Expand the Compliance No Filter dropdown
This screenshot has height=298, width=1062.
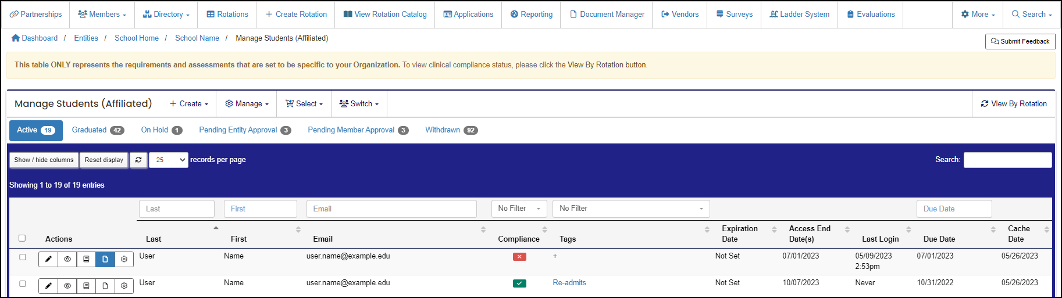(x=519, y=209)
